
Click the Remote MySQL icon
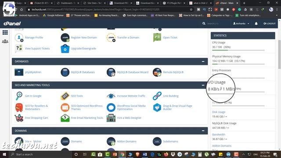tap(157, 72)
